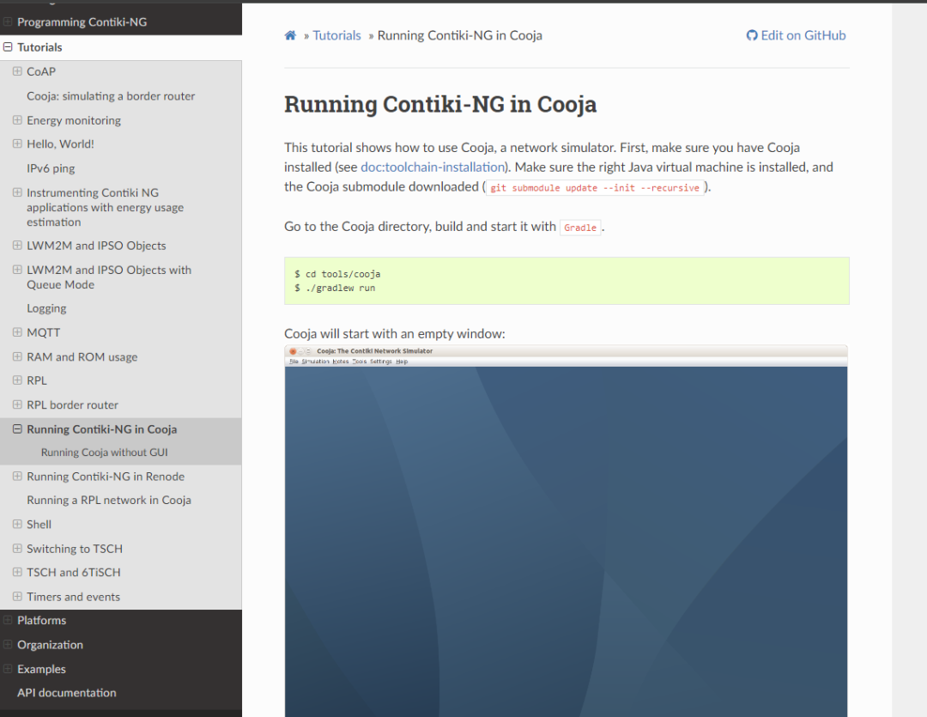
Task: Open the doc:toolchain-installation link
Action: click(x=432, y=167)
